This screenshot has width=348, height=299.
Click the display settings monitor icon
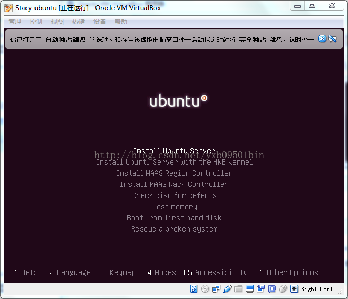[x=249, y=289]
